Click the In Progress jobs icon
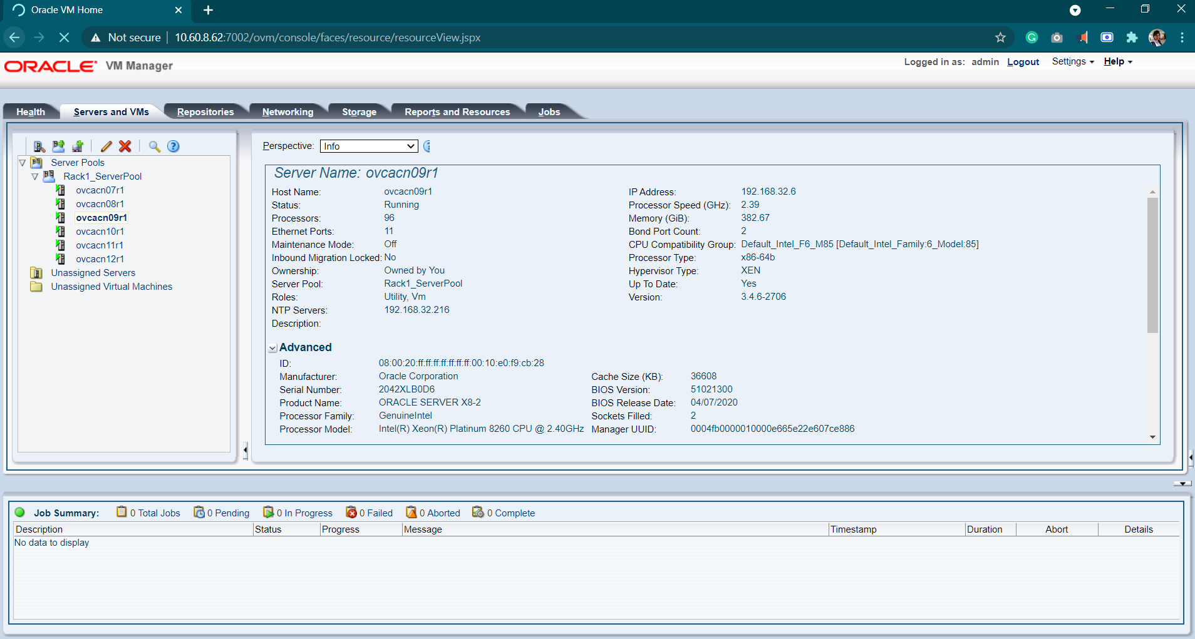 (x=269, y=512)
